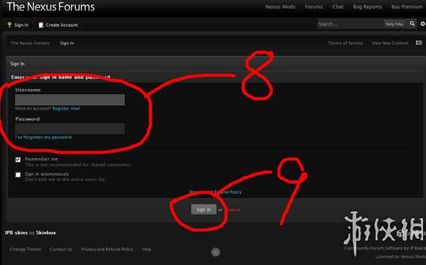This screenshot has width=426, height=265.
Task: Open the Privacy and Refund Policy footer link
Action: pyautogui.click(x=107, y=250)
